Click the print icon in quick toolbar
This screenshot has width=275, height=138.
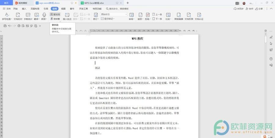tap(19, 26)
